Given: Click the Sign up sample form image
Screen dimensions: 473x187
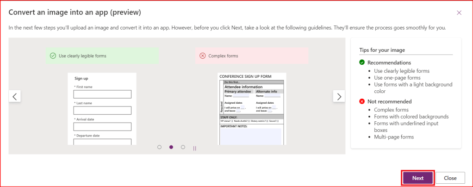Looking at the screenshot, I should [x=102, y=109].
